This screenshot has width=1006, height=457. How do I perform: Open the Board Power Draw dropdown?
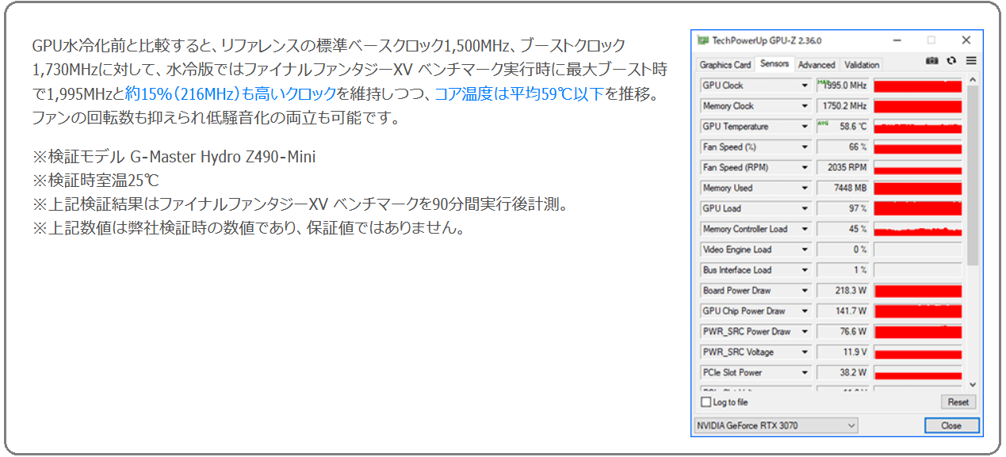pos(805,291)
